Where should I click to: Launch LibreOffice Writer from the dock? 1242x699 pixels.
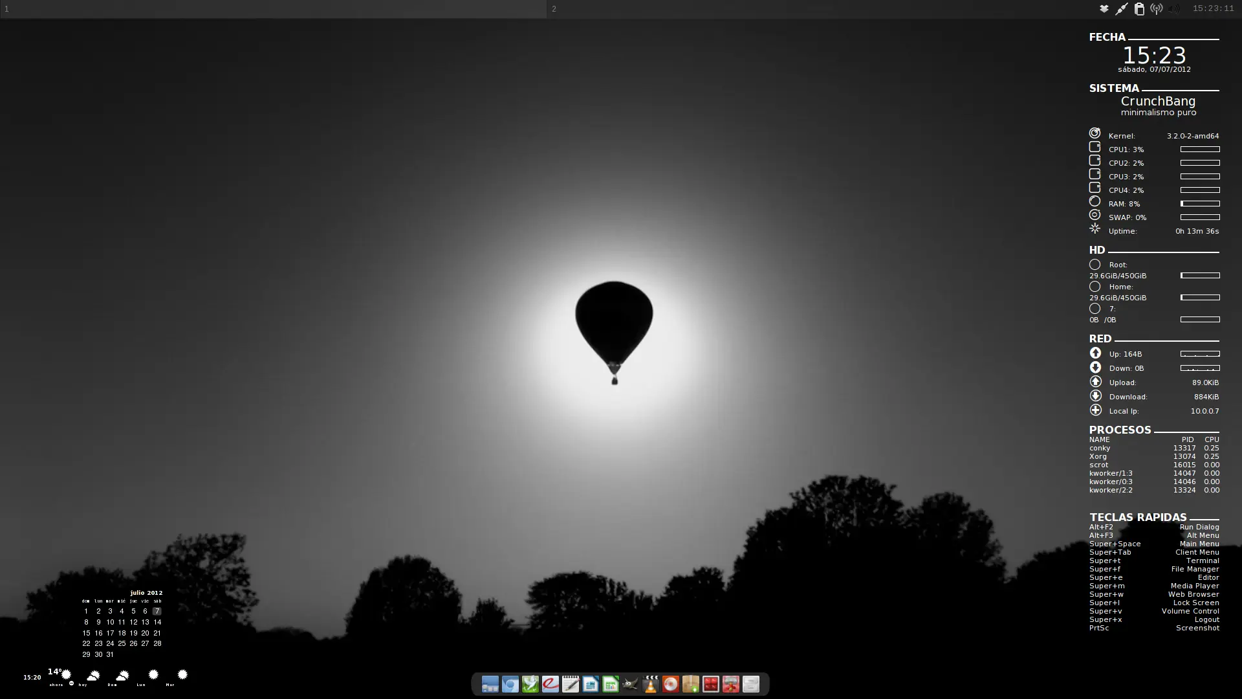pyautogui.click(x=591, y=684)
